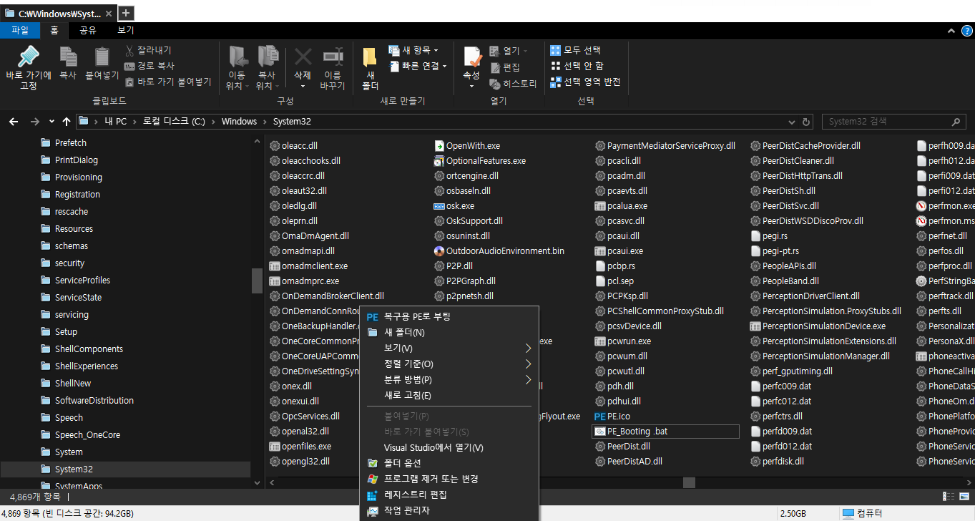
Task: Click 내 PC in the address breadcrumb
Action: pos(116,122)
